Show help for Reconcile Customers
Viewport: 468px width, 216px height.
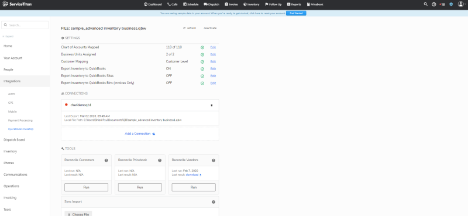click(x=106, y=161)
